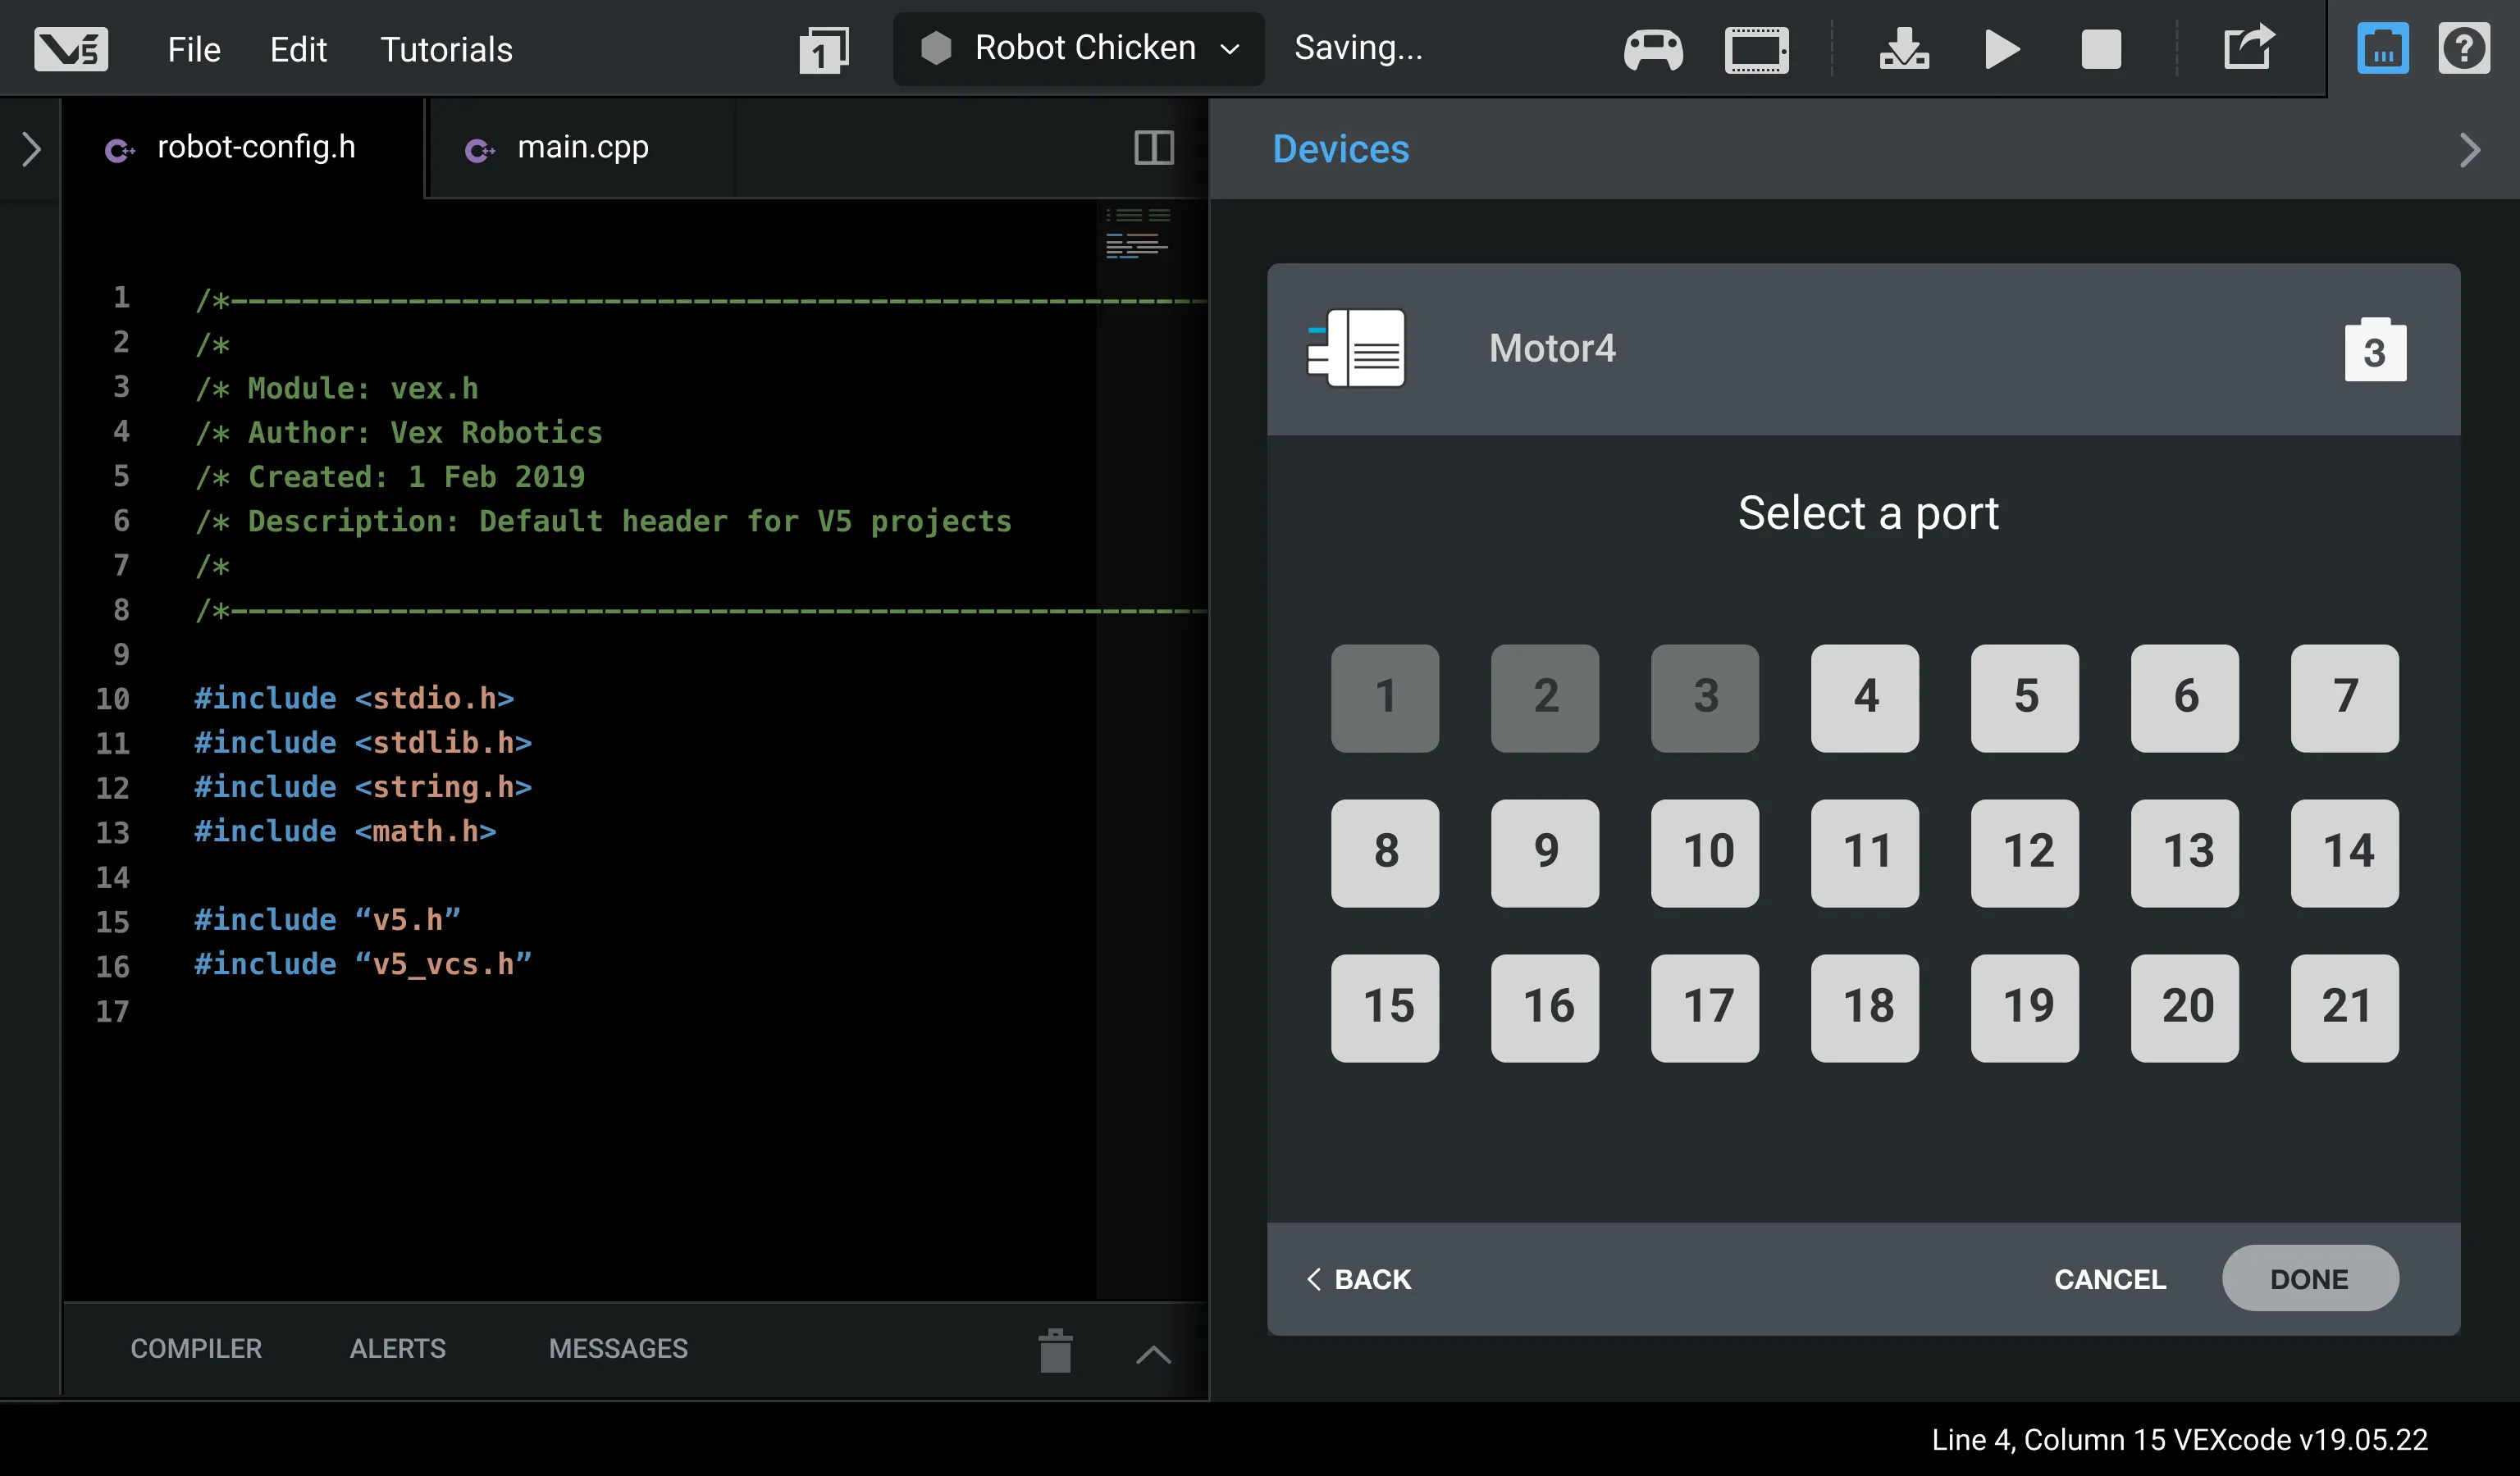Open the help question mark icon
The height and width of the screenshot is (1476, 2520).
click(x=2463, y=49)
